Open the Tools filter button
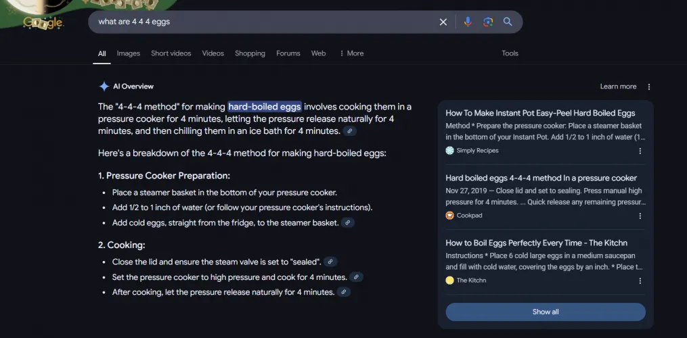Screen dimensions: 687x338 click(510, 53)
